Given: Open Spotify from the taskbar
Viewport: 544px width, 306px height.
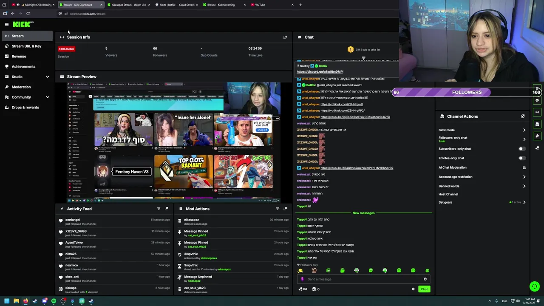Looking at the screenshot, I should point(54,301).
